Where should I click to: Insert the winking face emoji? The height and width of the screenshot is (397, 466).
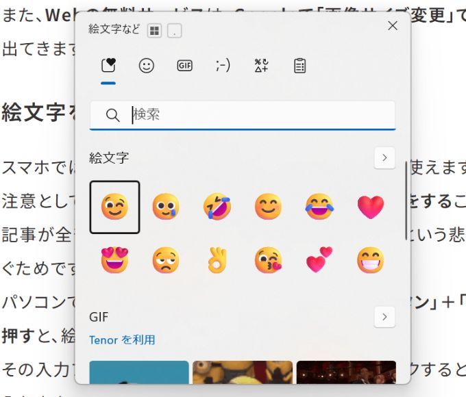click(x=114, y=207)
